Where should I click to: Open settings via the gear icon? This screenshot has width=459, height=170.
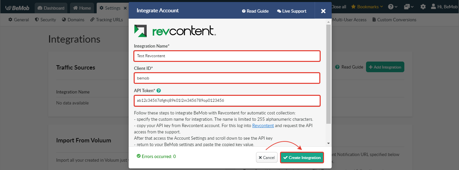tap(423, 7)
